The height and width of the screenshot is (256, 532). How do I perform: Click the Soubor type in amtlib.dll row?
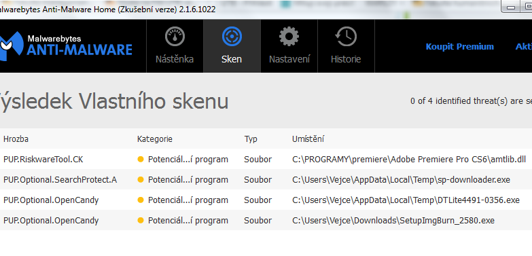pos(258,160)
